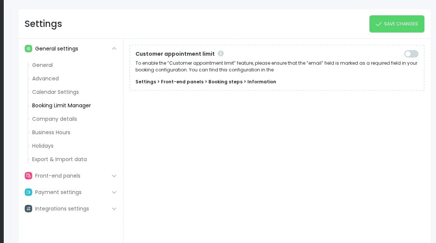Screen dimensions: 436x243
Task: Click the Settings page heading
Action: point(43,24)
